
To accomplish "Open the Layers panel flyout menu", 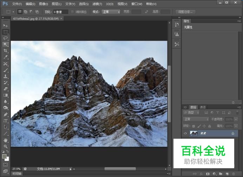I will (x=239, y=107).
